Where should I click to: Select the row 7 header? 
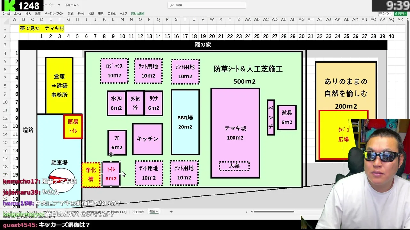[x=5, y=78]
